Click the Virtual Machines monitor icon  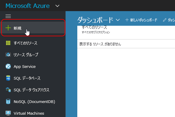coord(8,113)
